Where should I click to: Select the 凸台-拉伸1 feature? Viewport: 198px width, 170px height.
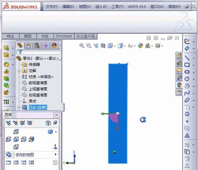[38, 107]
